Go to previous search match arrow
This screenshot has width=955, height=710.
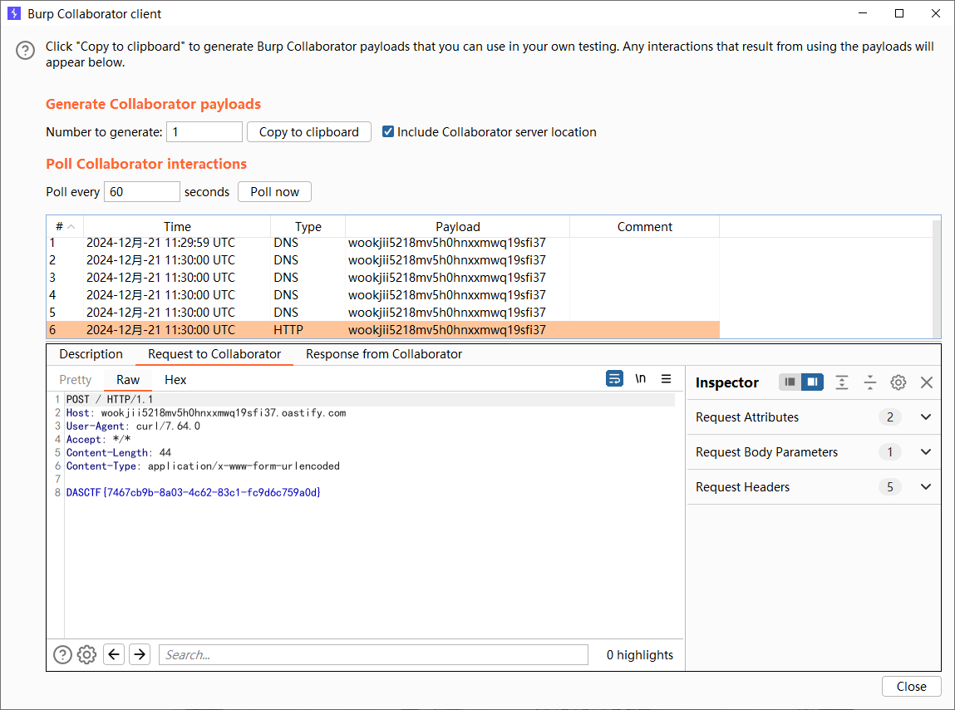115,654
